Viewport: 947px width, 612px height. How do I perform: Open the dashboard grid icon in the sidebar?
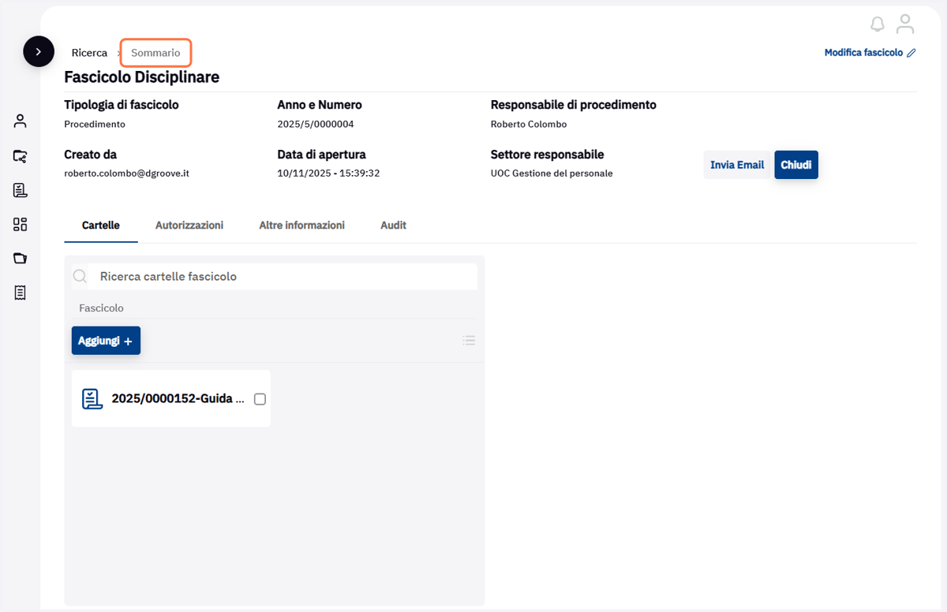coord(21,225)
